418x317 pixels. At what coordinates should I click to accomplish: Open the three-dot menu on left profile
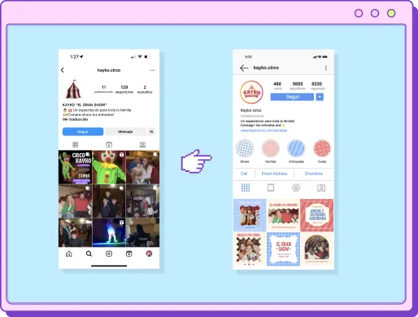(x=152, y=70)
